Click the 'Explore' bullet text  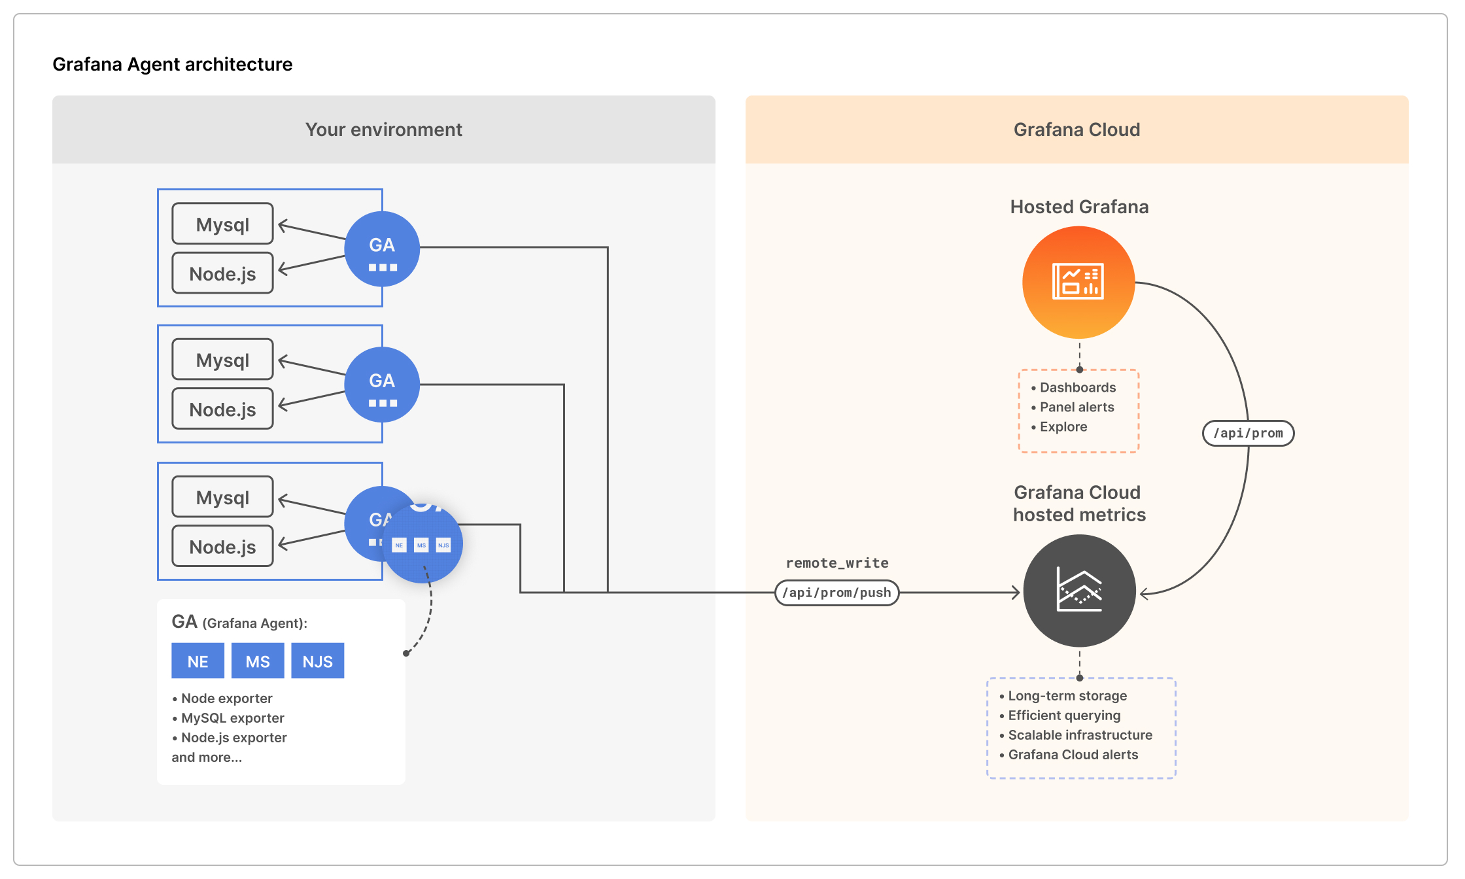tap(1063, 426)
